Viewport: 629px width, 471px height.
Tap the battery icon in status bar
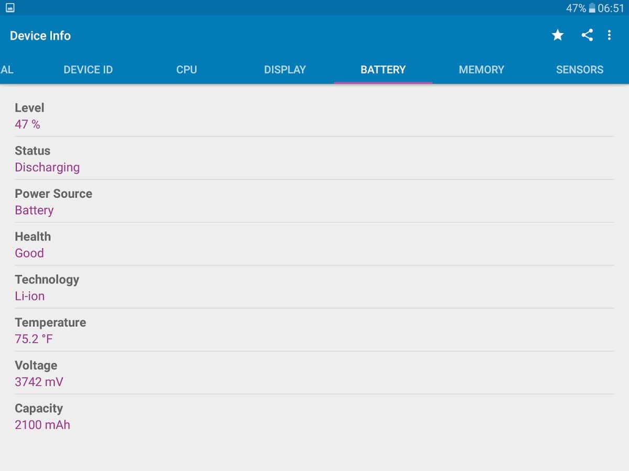(x=592, y=8)
